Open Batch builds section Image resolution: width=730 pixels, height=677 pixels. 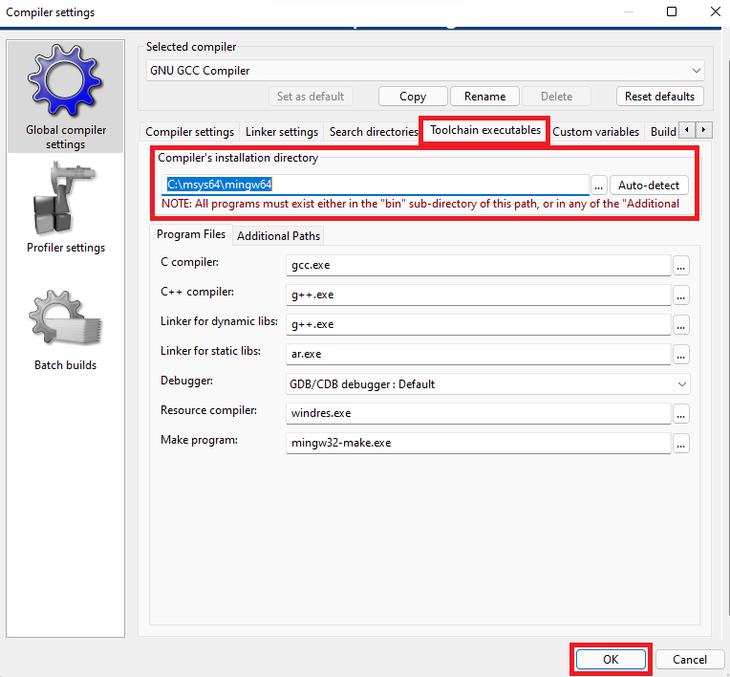(x=65, y=330)
